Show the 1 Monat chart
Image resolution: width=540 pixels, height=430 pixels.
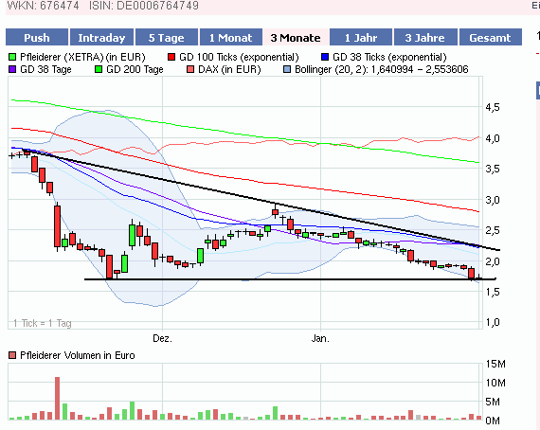(x=231, y=37)
